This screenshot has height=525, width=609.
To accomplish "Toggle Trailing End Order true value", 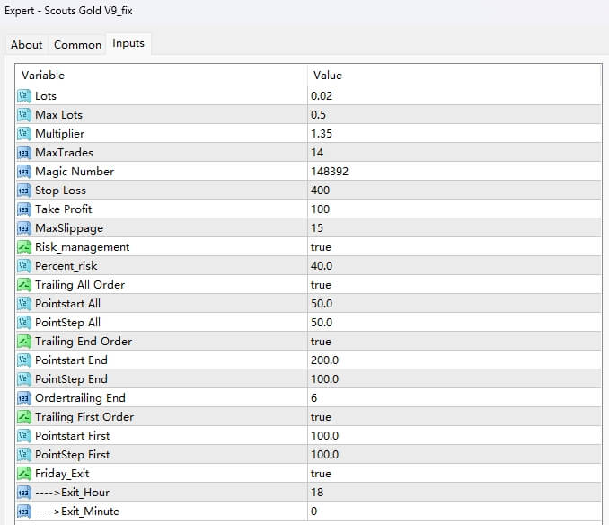I will [x=321, y=341].
